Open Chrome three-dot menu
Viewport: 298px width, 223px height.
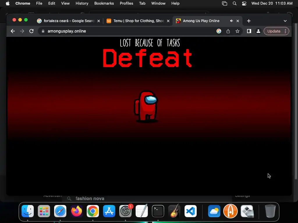coord(285,31)
